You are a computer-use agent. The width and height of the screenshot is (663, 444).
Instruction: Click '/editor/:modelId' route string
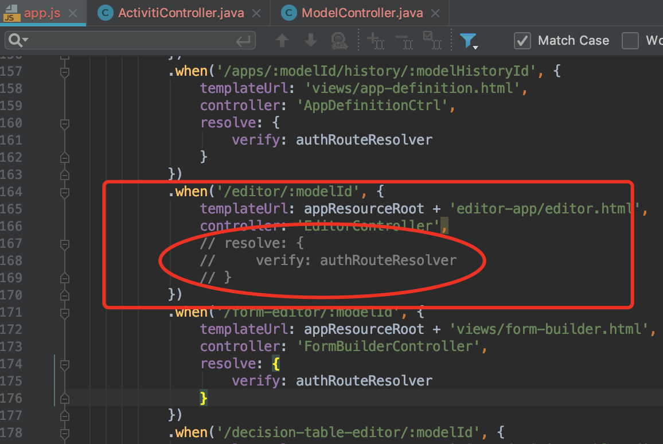coord(288,191)
